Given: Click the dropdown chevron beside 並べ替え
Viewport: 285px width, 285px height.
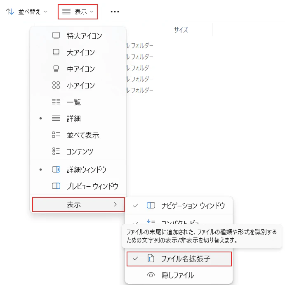Looking at the screenshot, I should (45, 12).
